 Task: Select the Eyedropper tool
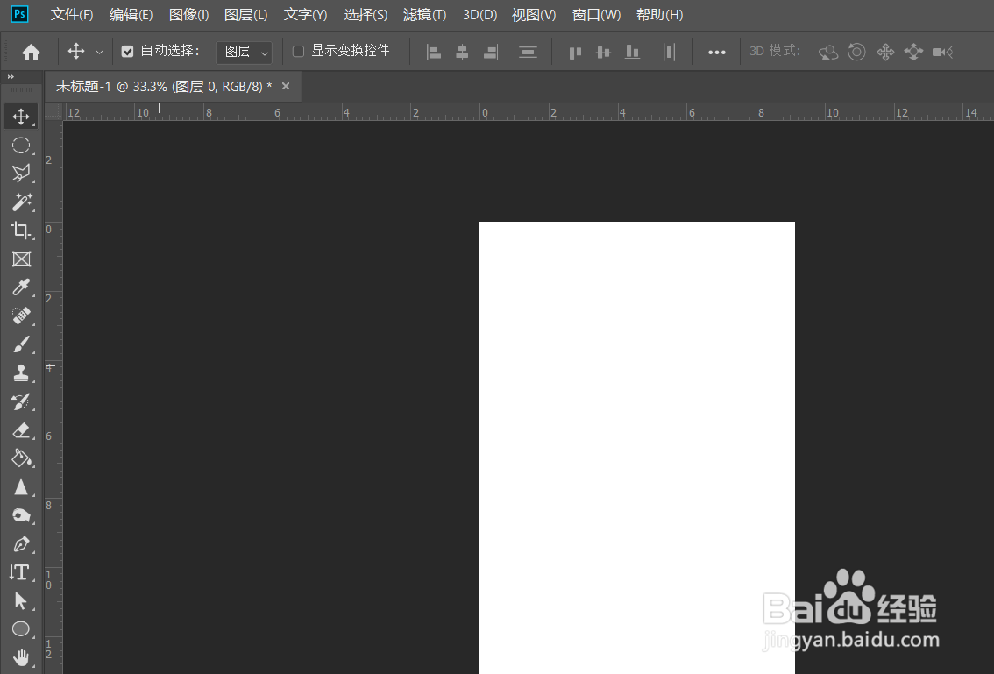[21, 287]
